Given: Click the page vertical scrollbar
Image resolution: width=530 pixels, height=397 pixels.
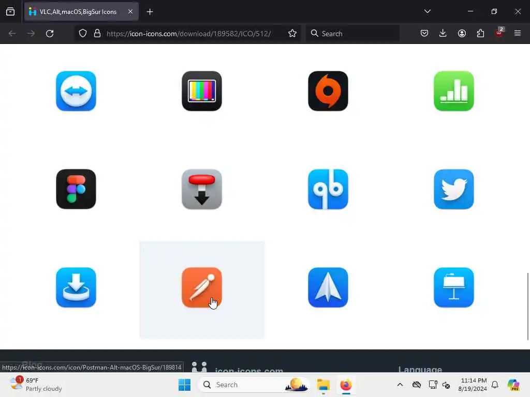Looking at the screenshot, I should [527, 307].
